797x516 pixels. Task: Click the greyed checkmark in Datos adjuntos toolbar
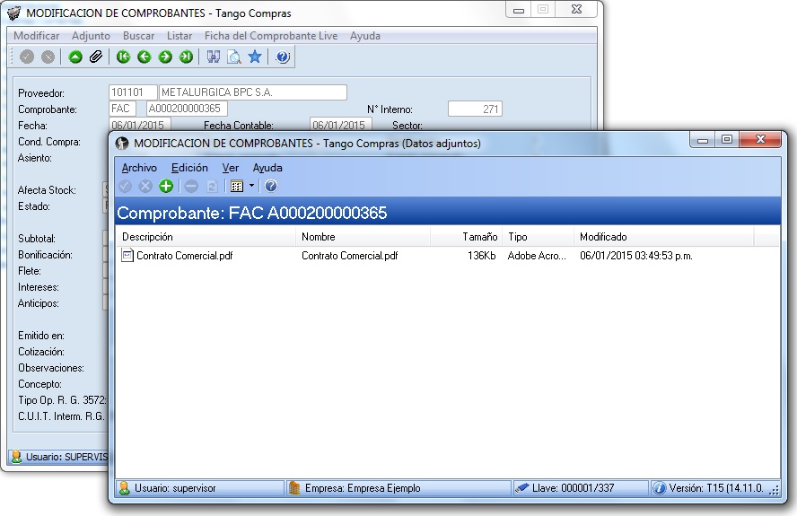click(x=125, y=186)
